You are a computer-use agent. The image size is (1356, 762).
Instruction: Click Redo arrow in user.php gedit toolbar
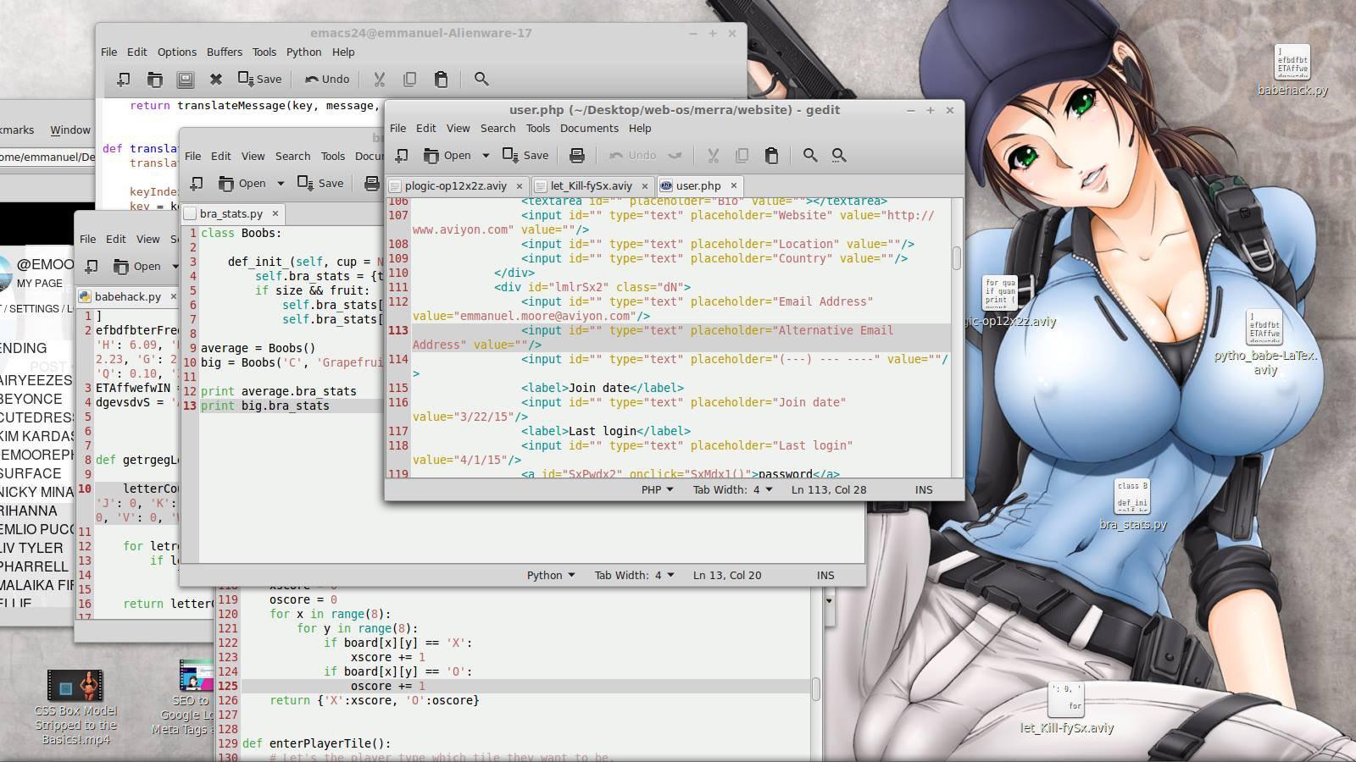pos(675,156)
